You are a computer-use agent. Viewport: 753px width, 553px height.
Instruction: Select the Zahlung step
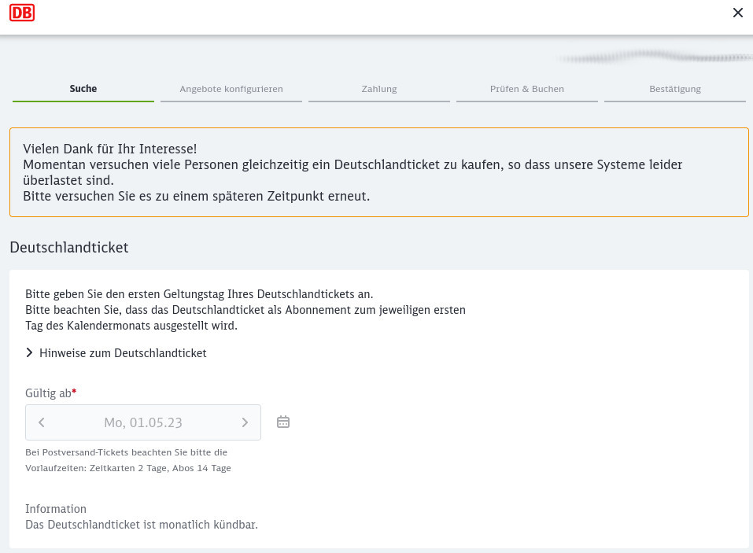pyautogui.click(x=378, y=88)
